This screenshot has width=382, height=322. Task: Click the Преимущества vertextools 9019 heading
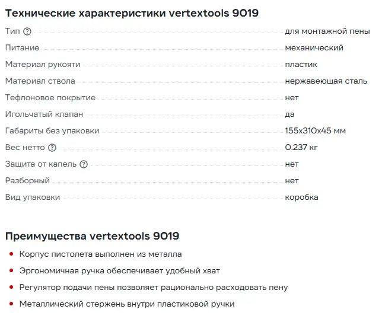click(92, 236)
